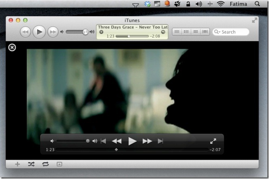Open the search magnifier dropdown in iTunes
The height and width of the screenshot is (179, 269).
coord(217,32)
